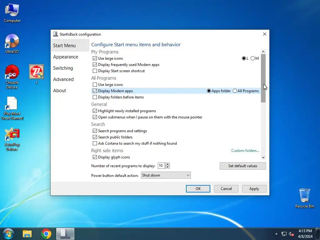Click the StartIsBack taskbar button
This screenshot has width=320, height=240.
click(65, 234)
